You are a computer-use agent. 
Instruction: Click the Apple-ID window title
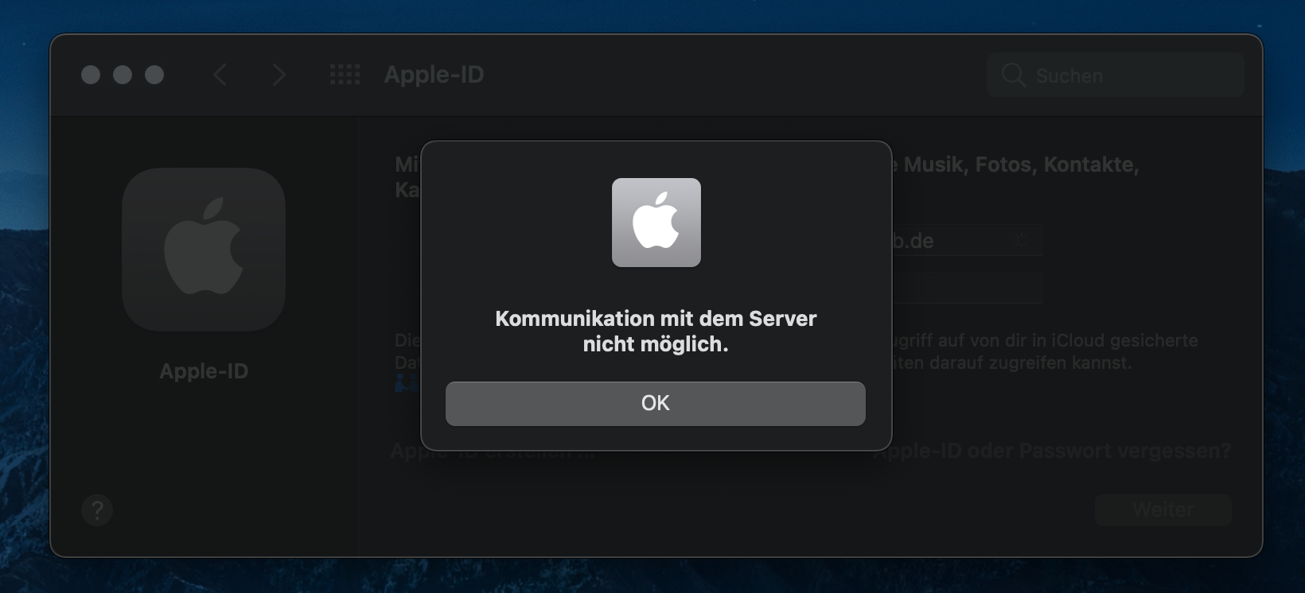tap(434, 75)
